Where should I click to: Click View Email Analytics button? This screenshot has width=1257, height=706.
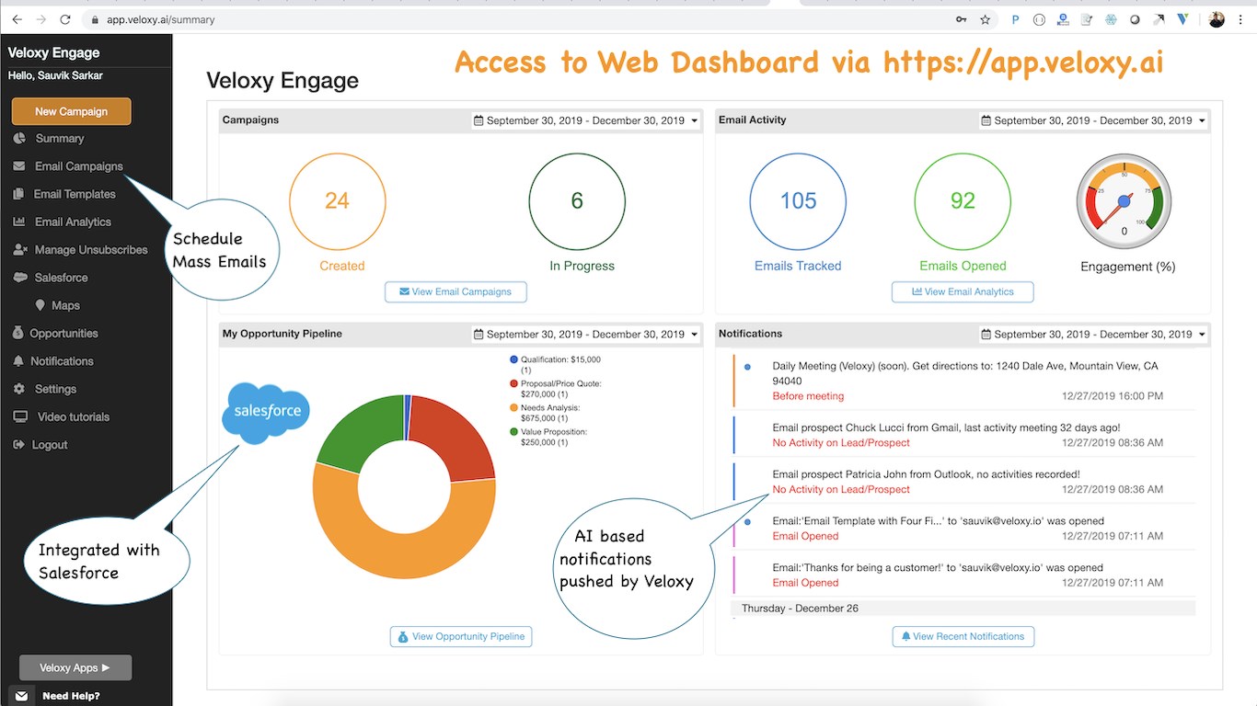coord(963,291)
